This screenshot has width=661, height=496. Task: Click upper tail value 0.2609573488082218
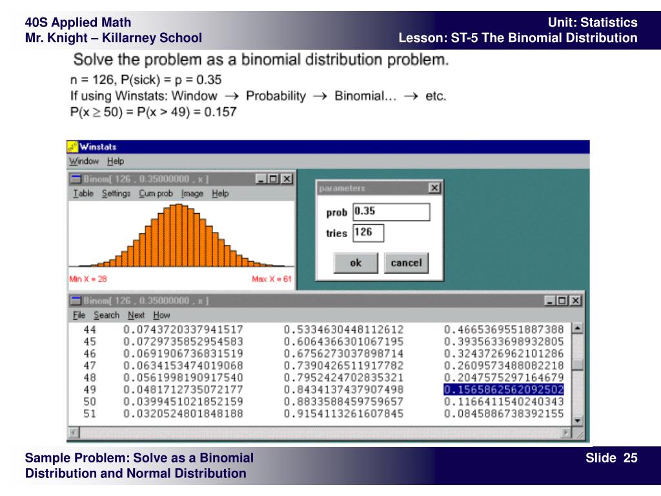(x=503, y=366)
